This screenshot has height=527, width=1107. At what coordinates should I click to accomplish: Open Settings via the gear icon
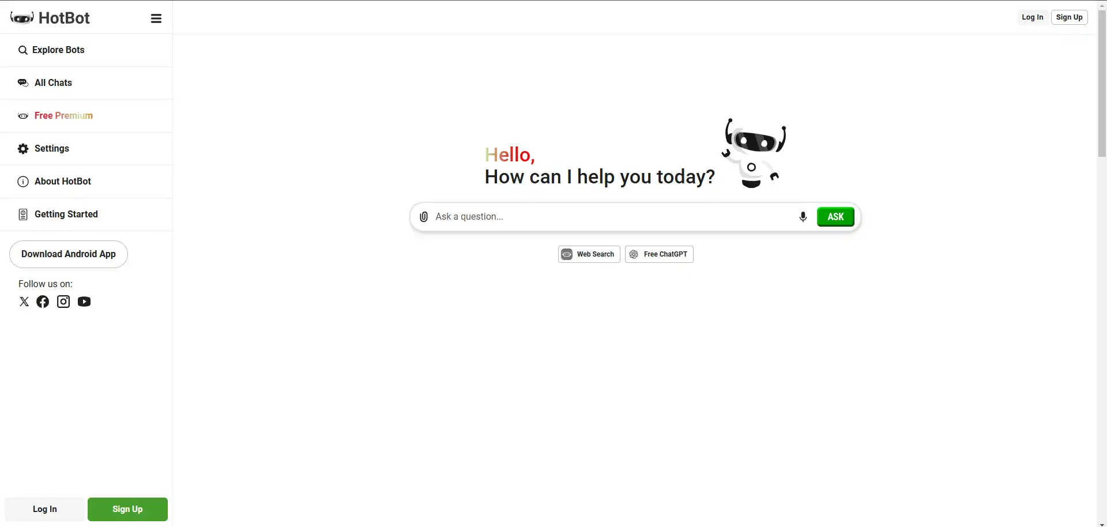coord(22,148)
